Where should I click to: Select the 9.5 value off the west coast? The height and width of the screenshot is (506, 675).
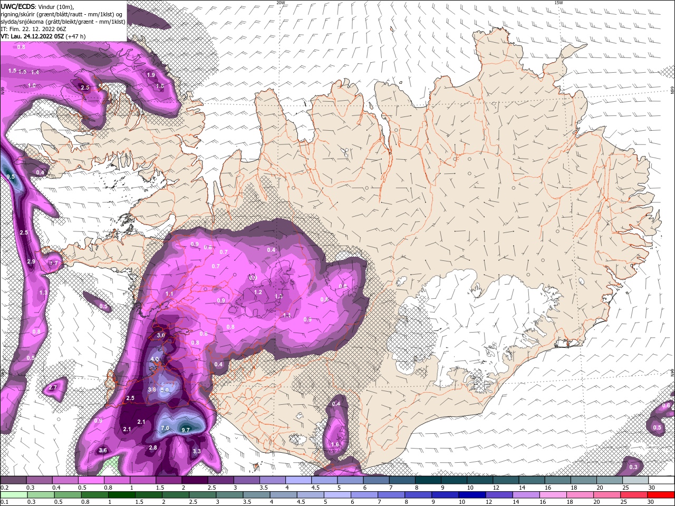pyautogui.click(x=11, y=177)
